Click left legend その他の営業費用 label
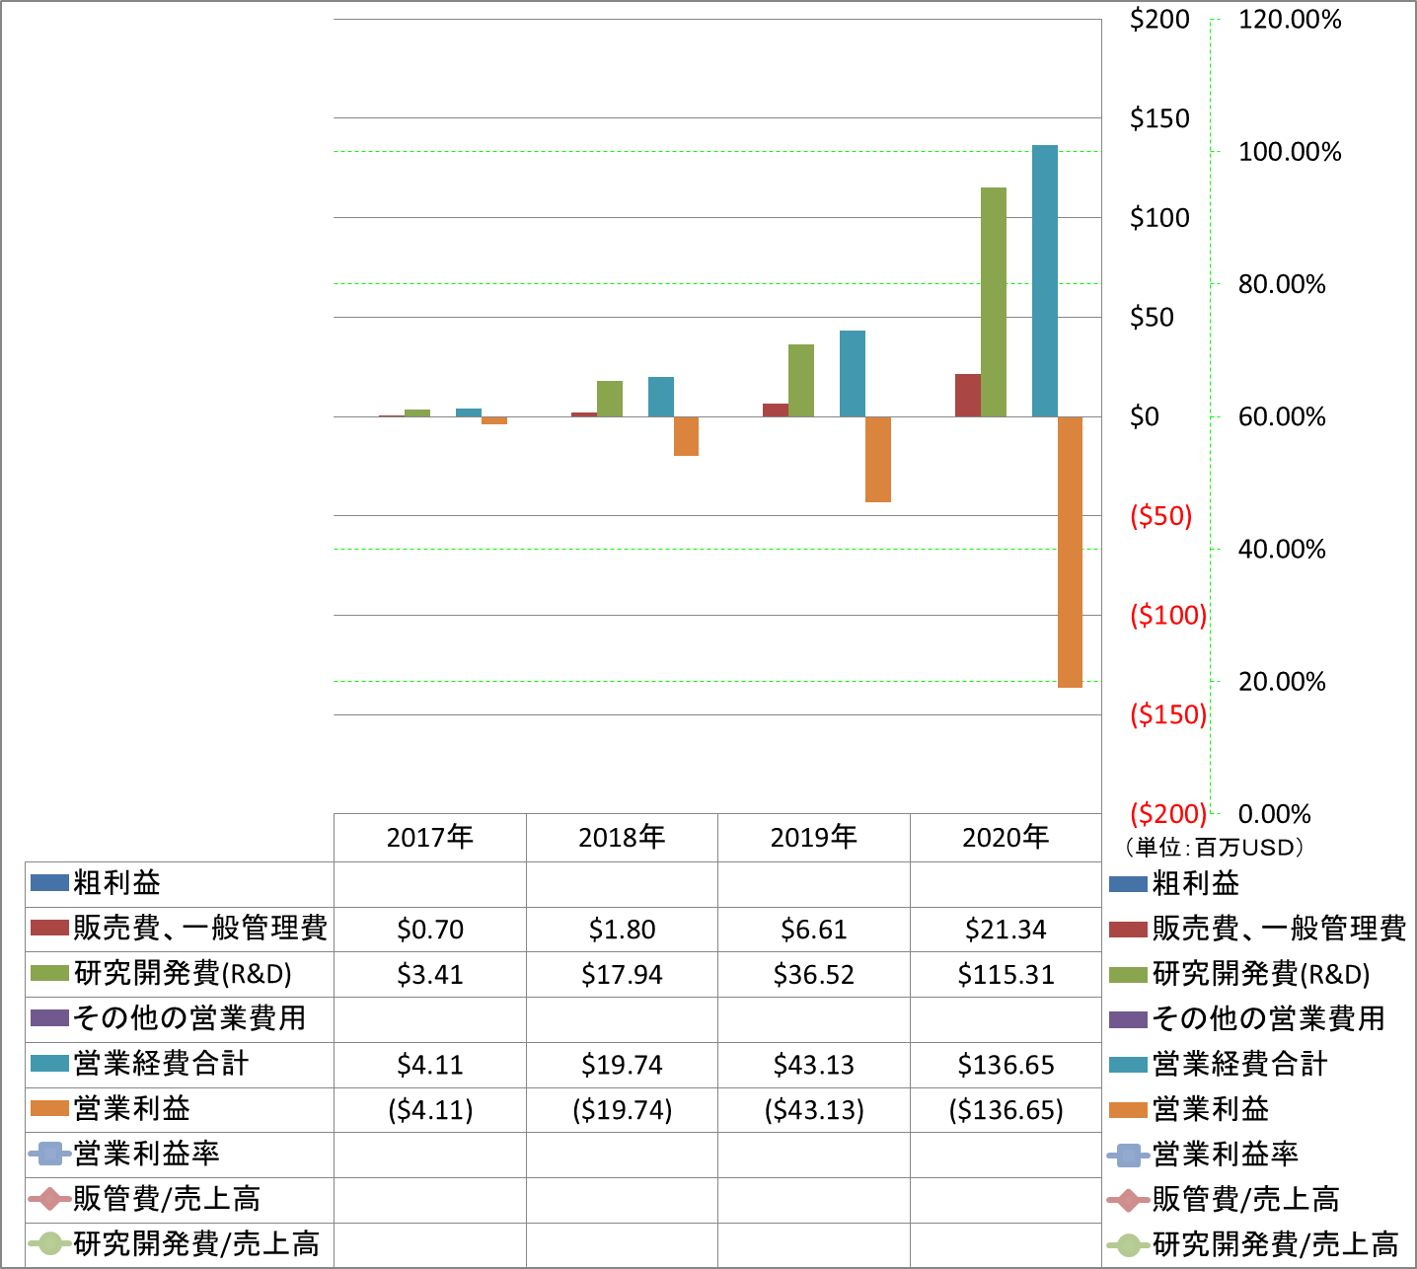The image size is (1417, 1269). [x=189, y=1018]
